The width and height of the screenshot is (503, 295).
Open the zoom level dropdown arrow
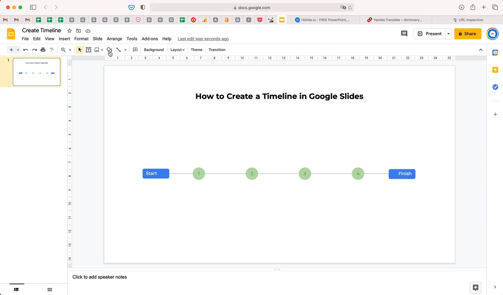coord(70,50)
